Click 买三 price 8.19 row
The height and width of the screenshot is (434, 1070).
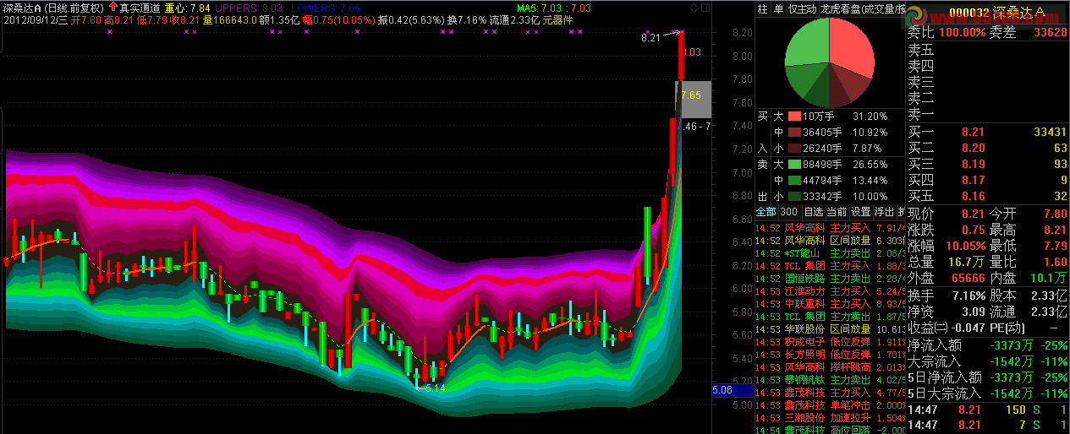[987, 164]
